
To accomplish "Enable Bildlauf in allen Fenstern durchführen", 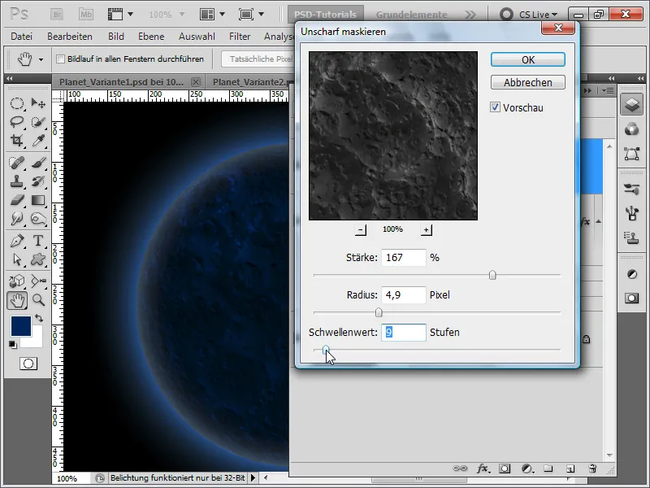I will point(60,59).
